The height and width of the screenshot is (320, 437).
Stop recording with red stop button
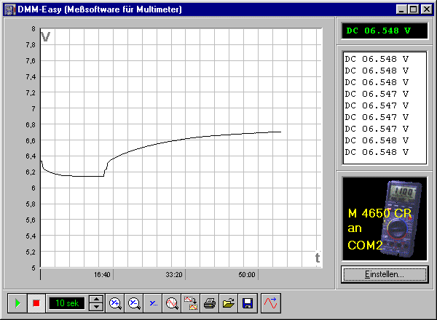(x=36, y=303)
